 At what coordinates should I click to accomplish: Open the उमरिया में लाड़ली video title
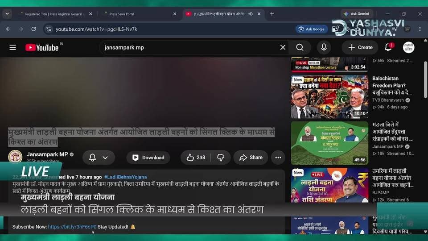(x=393, y=178)
